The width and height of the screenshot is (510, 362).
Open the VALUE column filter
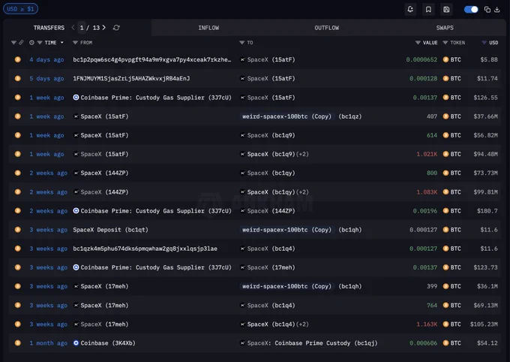[418, 42]
